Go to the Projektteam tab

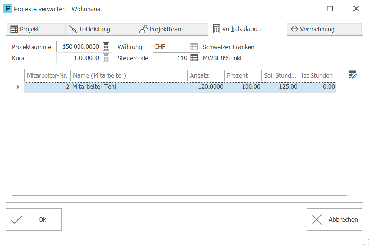pos(172,29)
